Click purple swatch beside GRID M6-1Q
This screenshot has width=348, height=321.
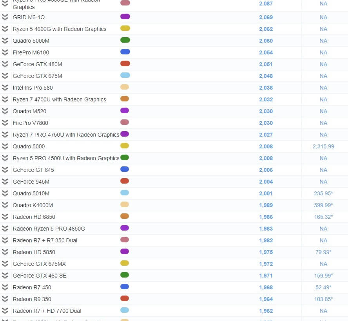[125, 16]
